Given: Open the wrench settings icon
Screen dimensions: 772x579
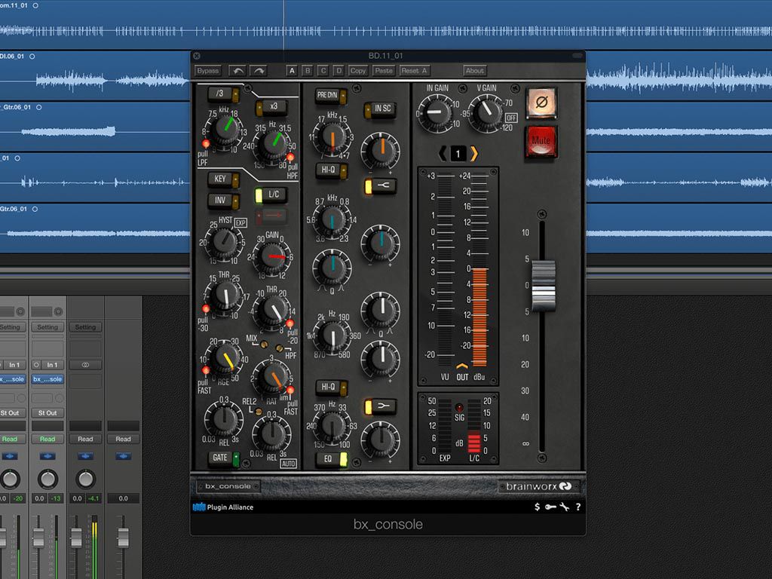Looking at the screenshot, I should [564, 507].
